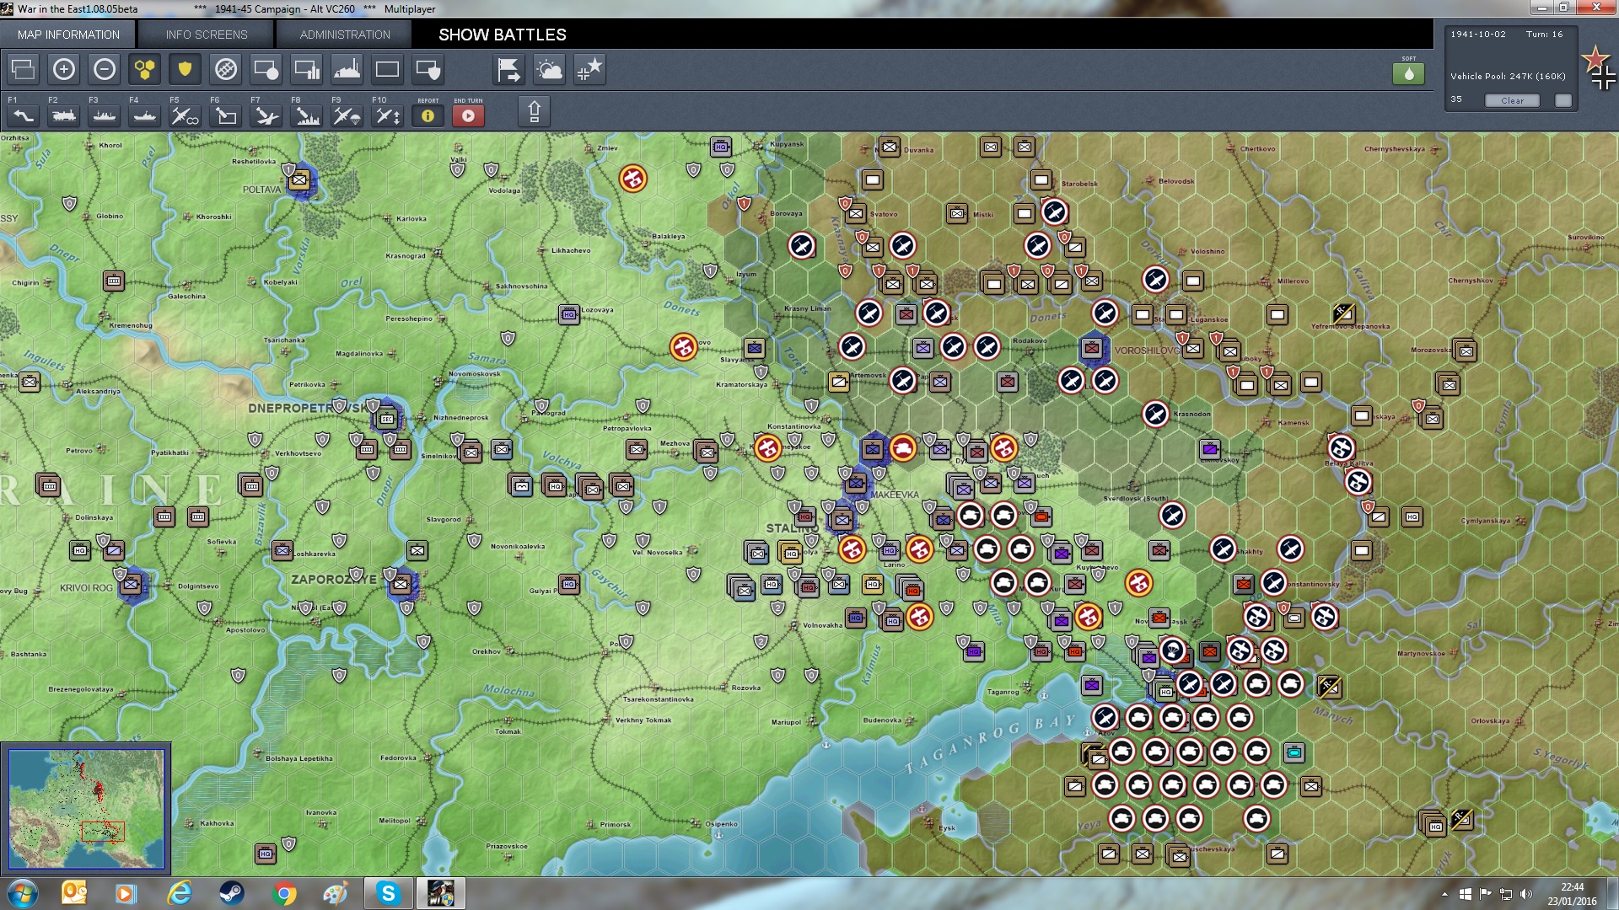Click the up-arrow collapse toolbar button

pos(535,112)
